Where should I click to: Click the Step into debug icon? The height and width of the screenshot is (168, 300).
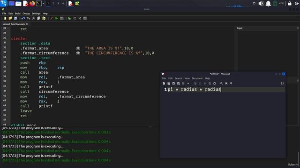pos(80,18)
